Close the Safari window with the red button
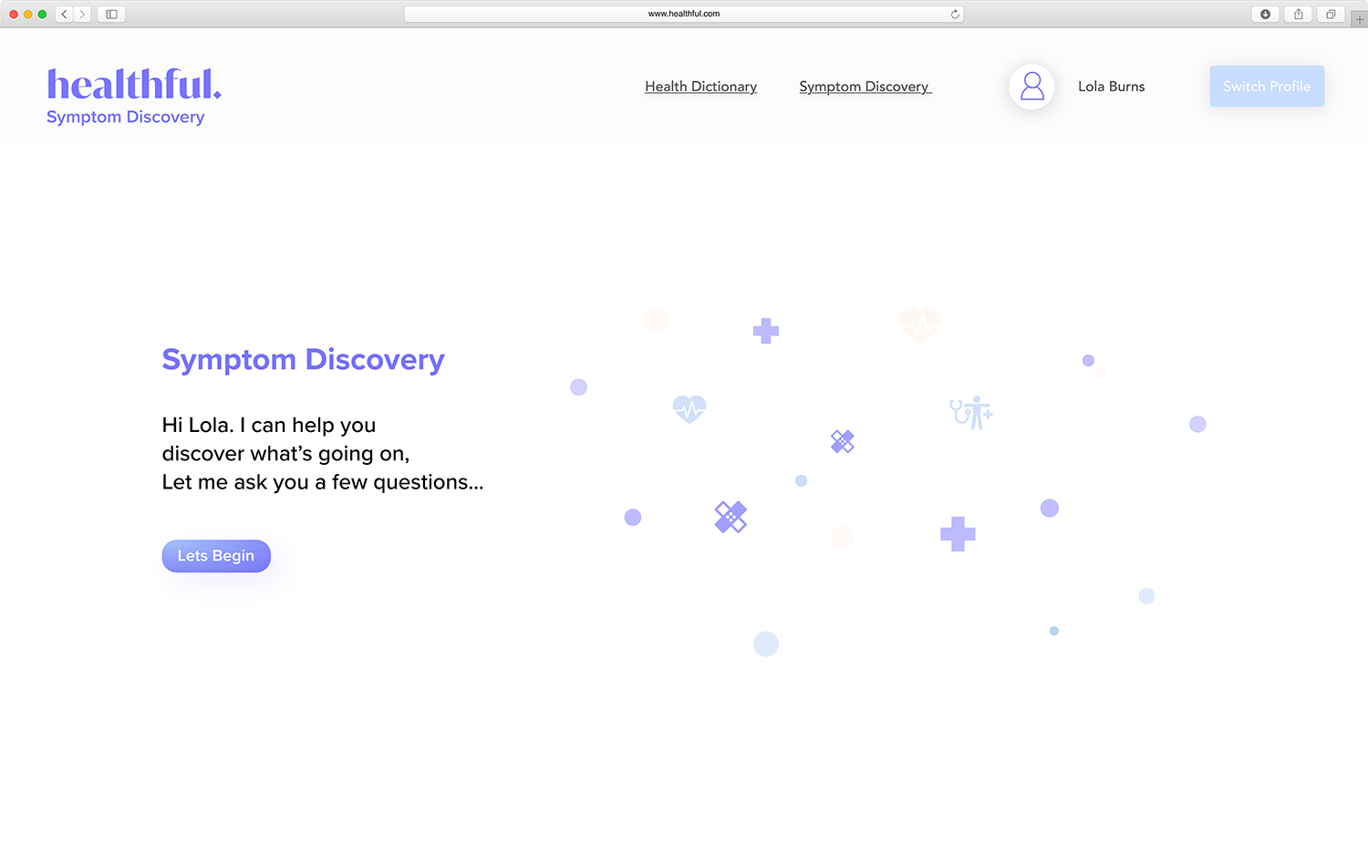 (14, 14)
